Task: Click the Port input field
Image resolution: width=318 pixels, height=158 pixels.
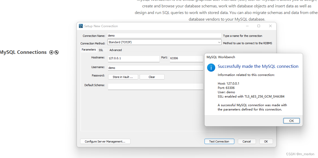Action: pyautogui.click(x=186, y=59)
